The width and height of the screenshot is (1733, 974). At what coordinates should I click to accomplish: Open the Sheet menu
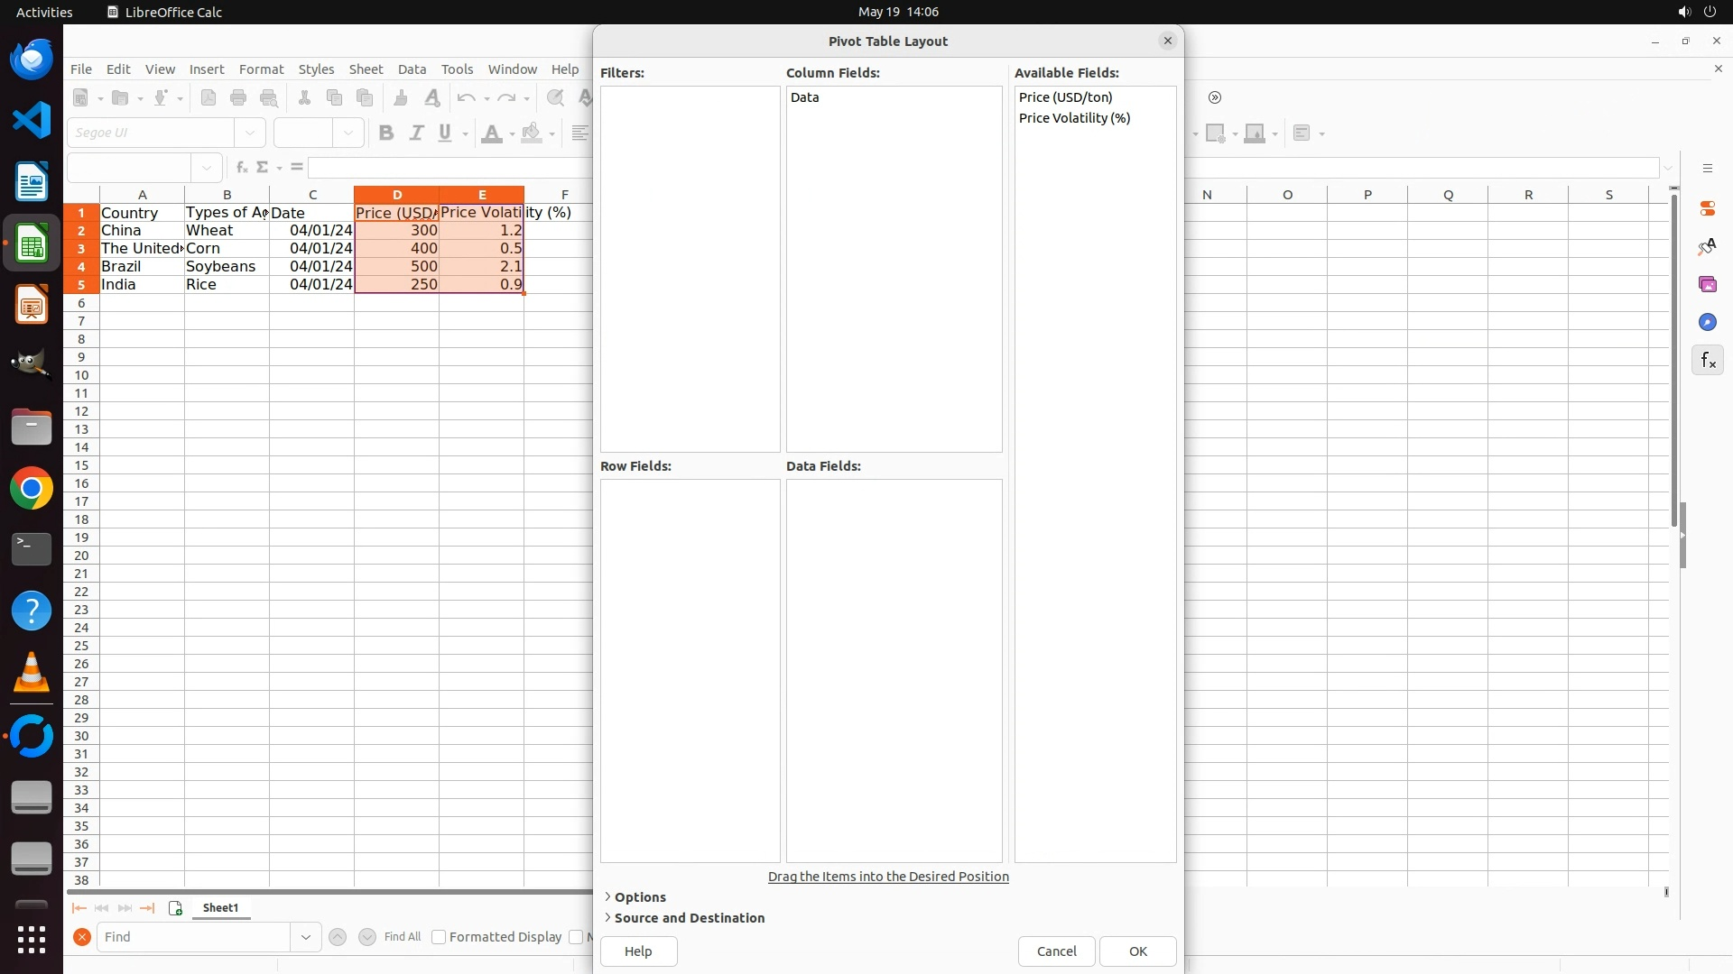(366, 69)
